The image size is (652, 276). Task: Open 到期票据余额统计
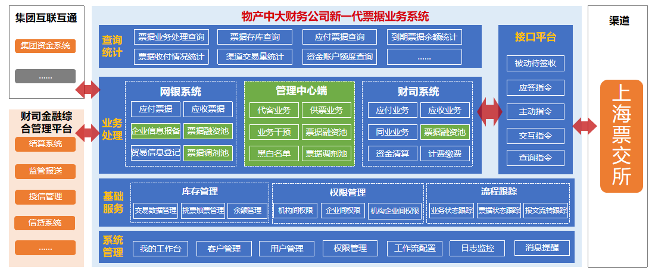[x=424, y=37]
